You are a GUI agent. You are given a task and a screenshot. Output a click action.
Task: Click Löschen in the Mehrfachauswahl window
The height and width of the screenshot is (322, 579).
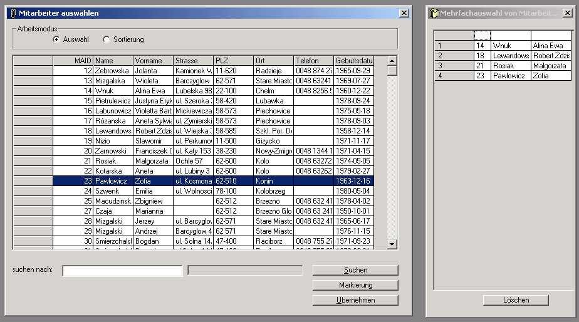click(516, 300)
